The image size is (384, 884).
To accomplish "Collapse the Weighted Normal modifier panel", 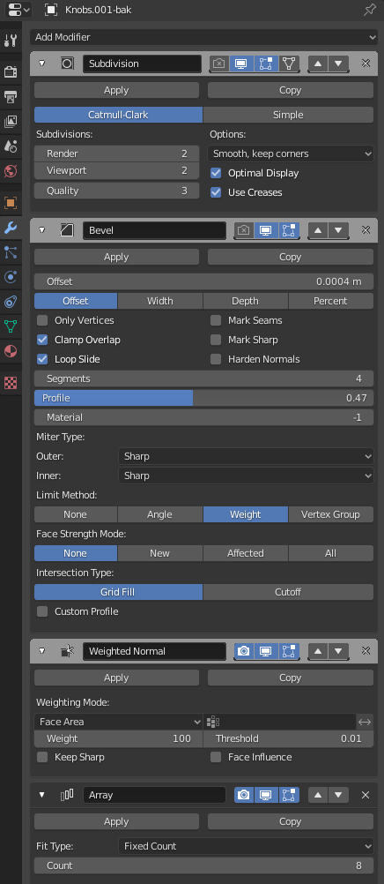I will [x=41, y=650].
